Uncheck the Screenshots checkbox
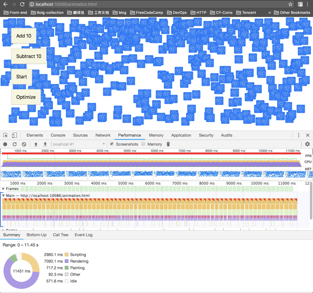Image resolution: width=313 pixels, height=293 pixels. click(112, 144)
